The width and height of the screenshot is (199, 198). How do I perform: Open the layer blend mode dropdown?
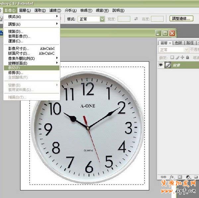point(173,49)
